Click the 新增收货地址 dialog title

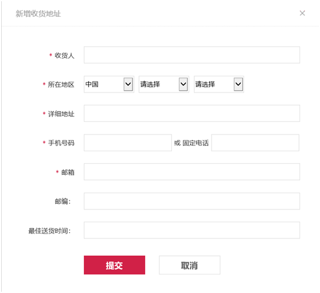(38, 14)
